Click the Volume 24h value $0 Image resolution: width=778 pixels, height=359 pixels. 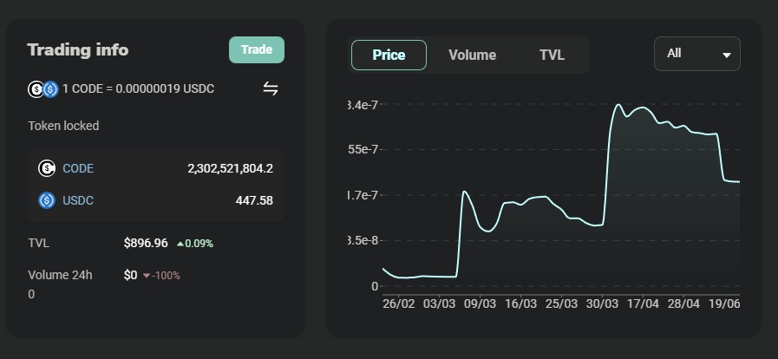130,275
